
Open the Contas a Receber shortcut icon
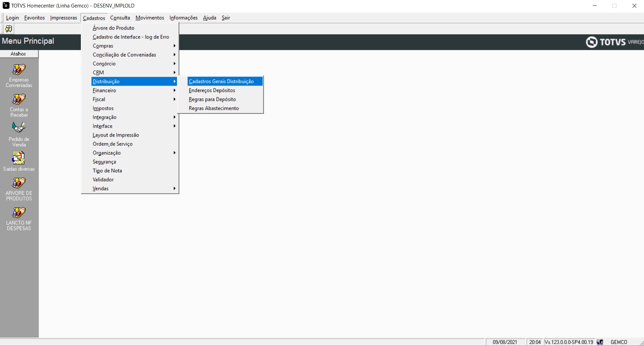click(19, 99)
